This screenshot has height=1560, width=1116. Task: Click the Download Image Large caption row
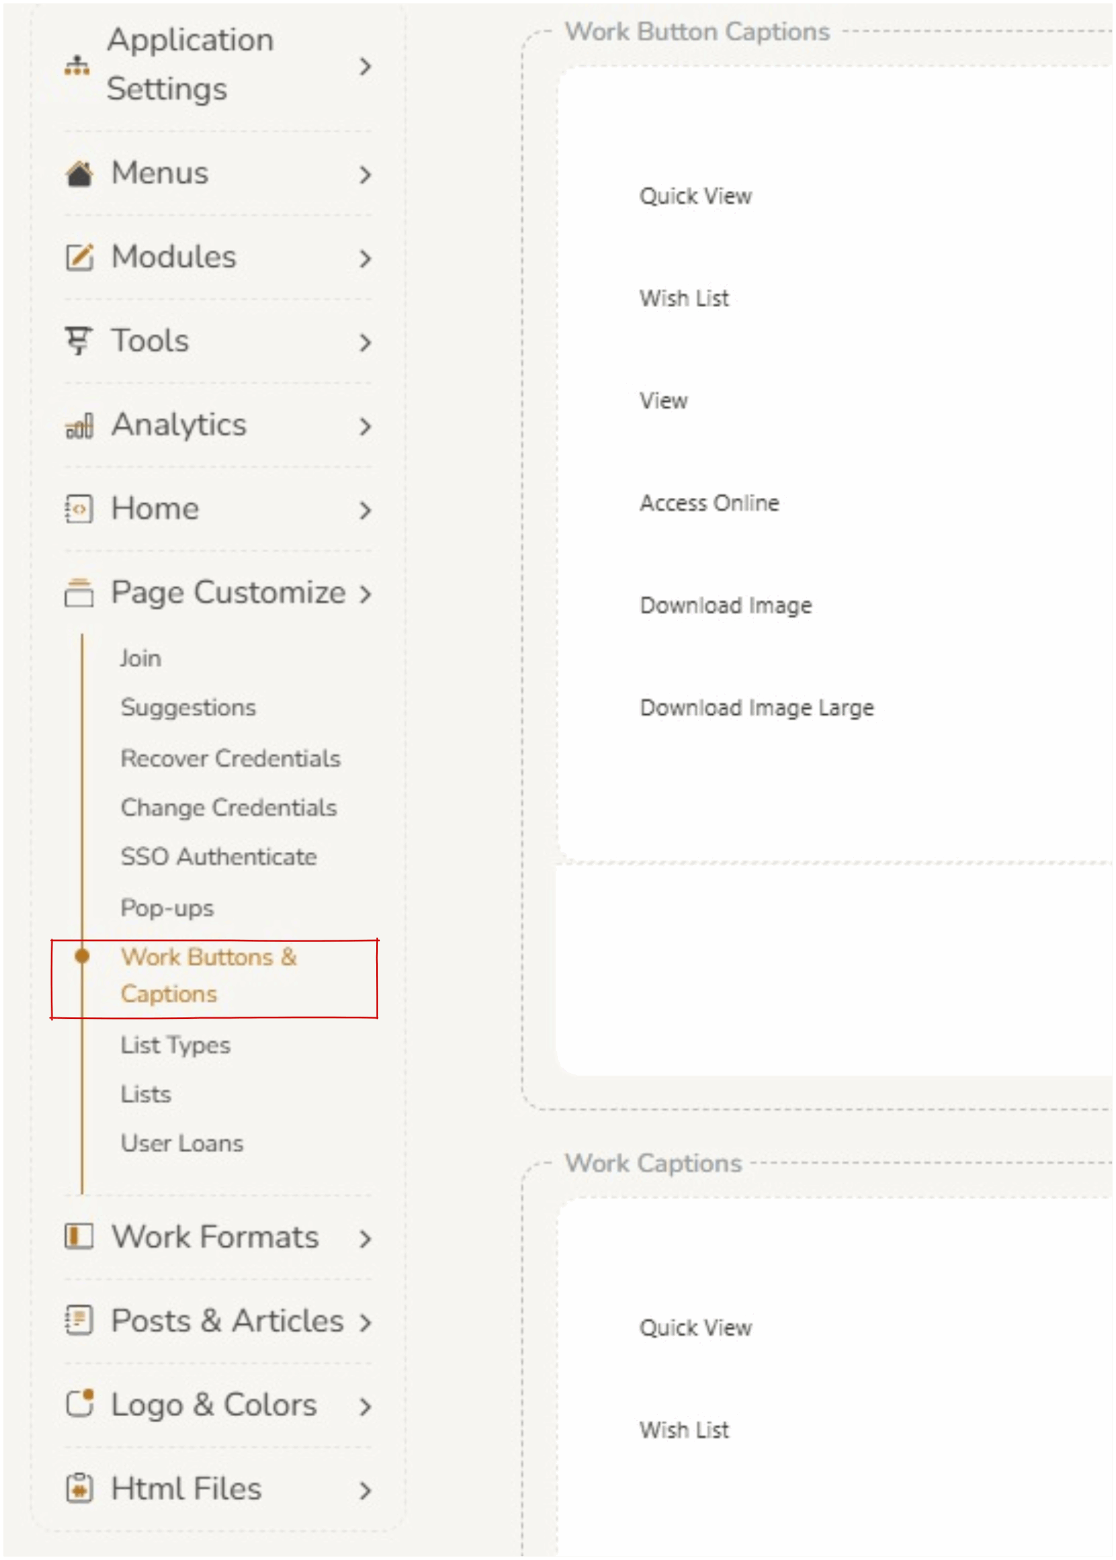pyautogui.click(x=757, y=707)
